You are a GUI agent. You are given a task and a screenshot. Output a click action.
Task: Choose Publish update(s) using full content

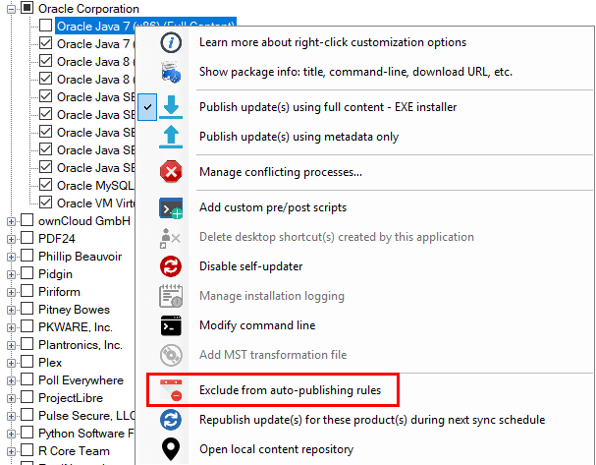(328, 107)
